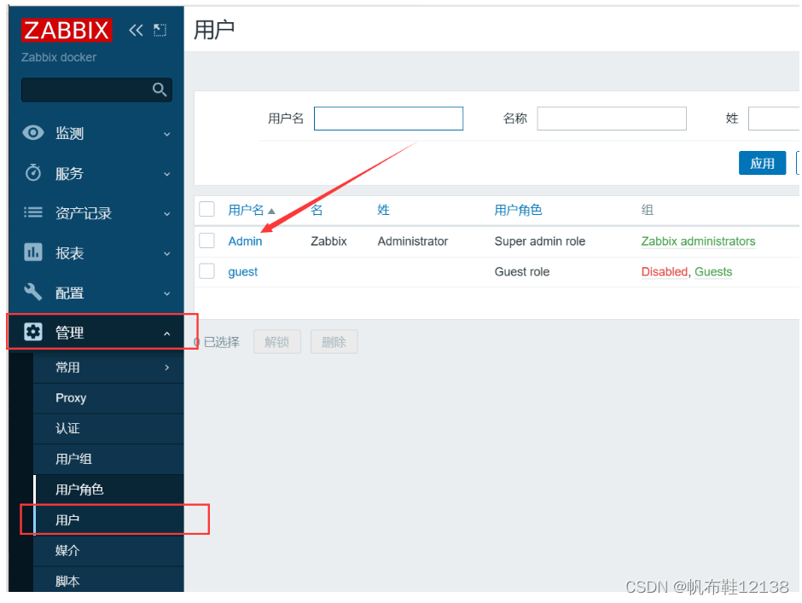Click the 'Zabbix docker' server name text
802x603 pixels.
coord(59,57)
